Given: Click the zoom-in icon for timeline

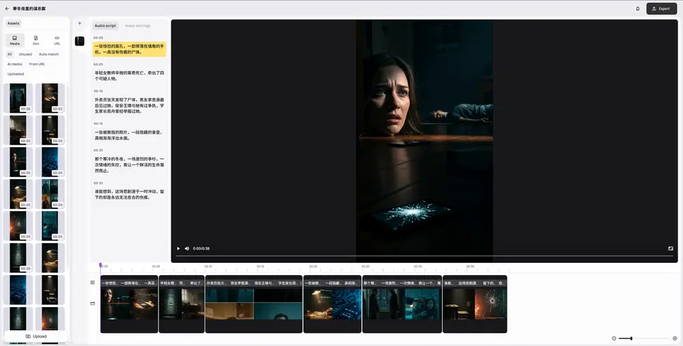Looking at the screenshot, I should (x=675, y=338).
